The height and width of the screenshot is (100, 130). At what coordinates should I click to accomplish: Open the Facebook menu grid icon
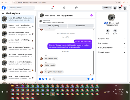(115, 8)
